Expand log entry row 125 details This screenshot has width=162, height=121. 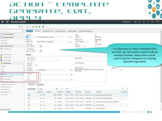(x=29, y=95)
